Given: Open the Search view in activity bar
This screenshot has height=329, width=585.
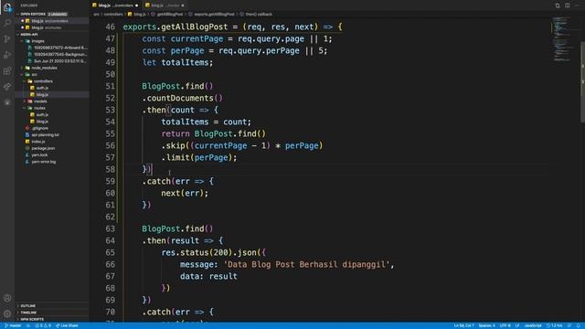Looking at the screenshot, I should point(7,23).
